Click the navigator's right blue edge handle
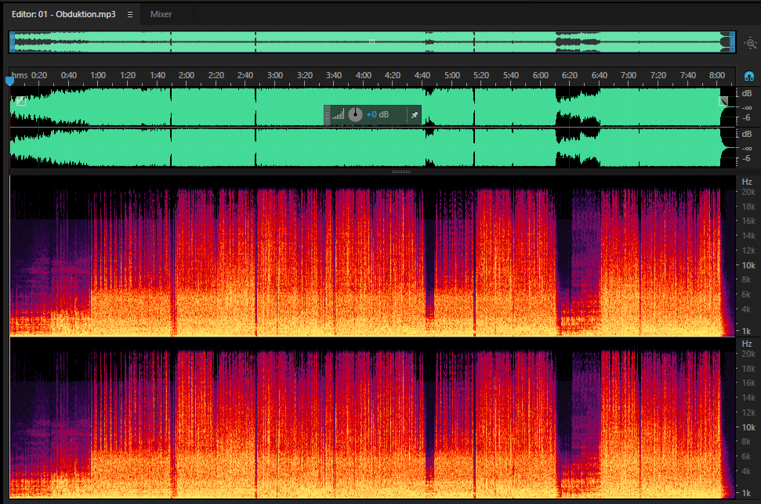Viewport: 761px width, 504px height. point(732,42)
